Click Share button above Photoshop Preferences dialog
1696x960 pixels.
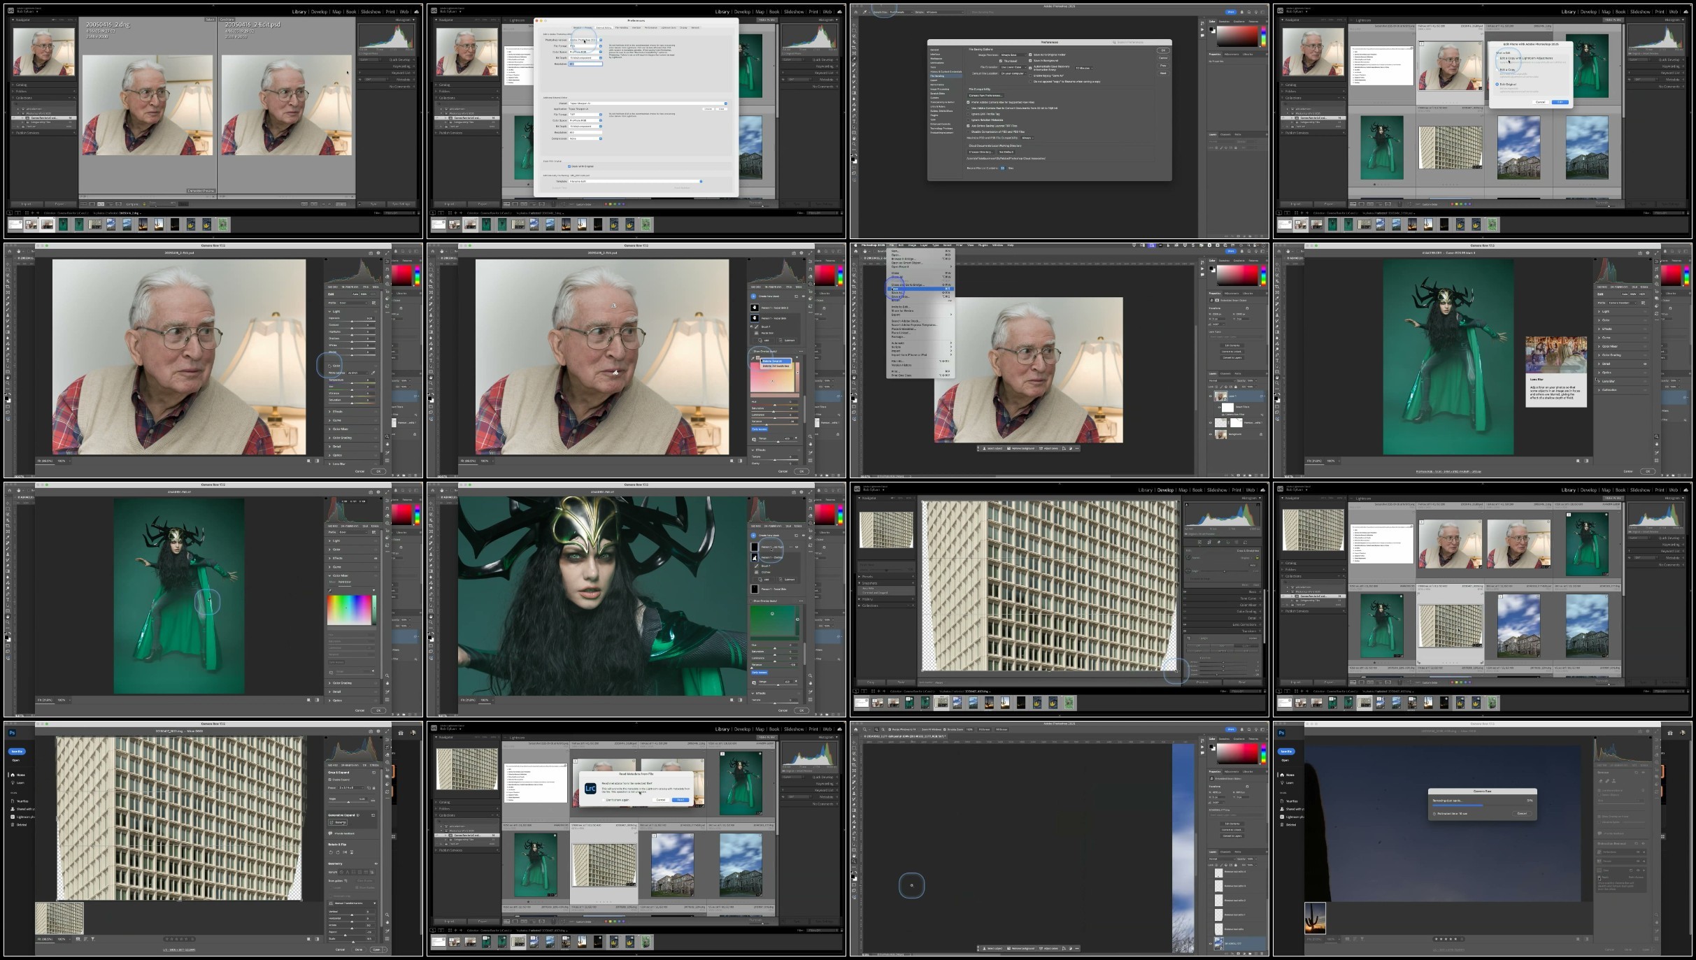click(1231, 12)
